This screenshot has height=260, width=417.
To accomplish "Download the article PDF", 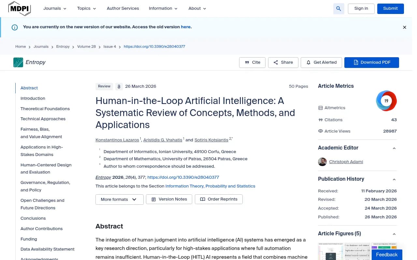I will (x=372, y=62).
